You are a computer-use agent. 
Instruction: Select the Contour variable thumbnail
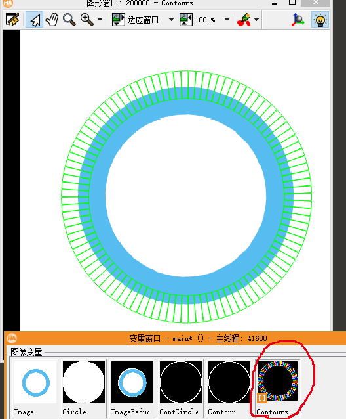(x=229, y=389)
